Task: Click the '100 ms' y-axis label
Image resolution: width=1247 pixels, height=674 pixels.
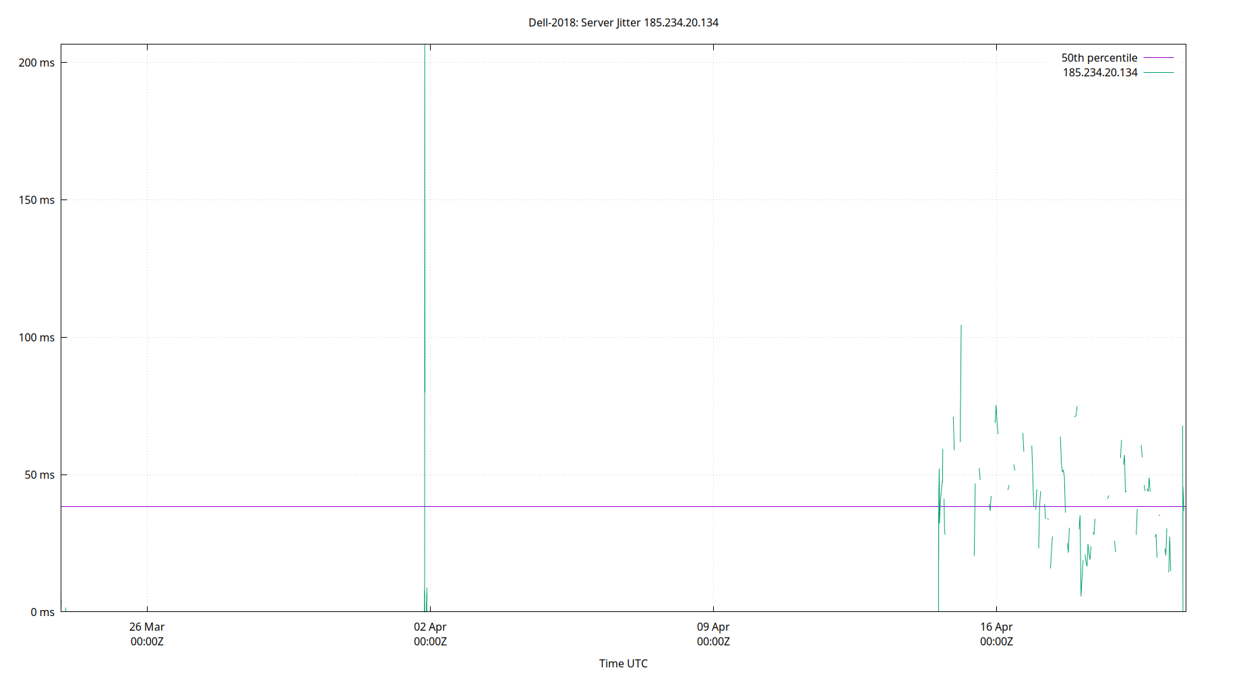Action: click(x=36, y=338)
